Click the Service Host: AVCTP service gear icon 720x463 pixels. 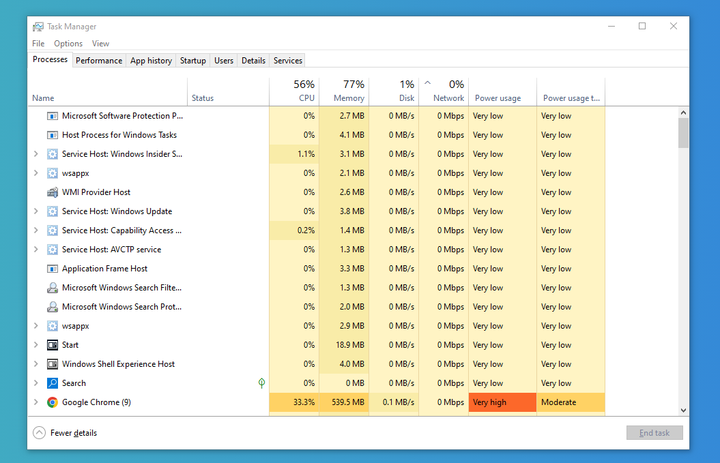tap(53, 250)
